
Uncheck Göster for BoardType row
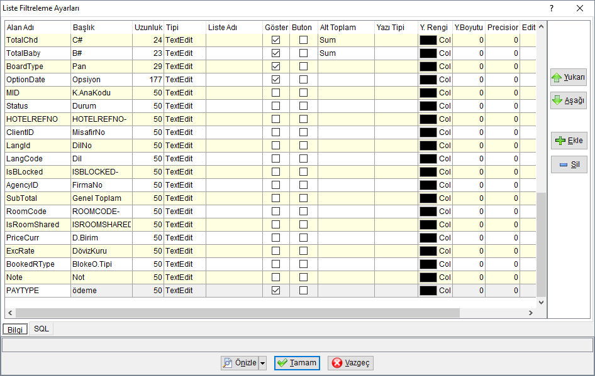pyautogui.click(x=276, y=67)
